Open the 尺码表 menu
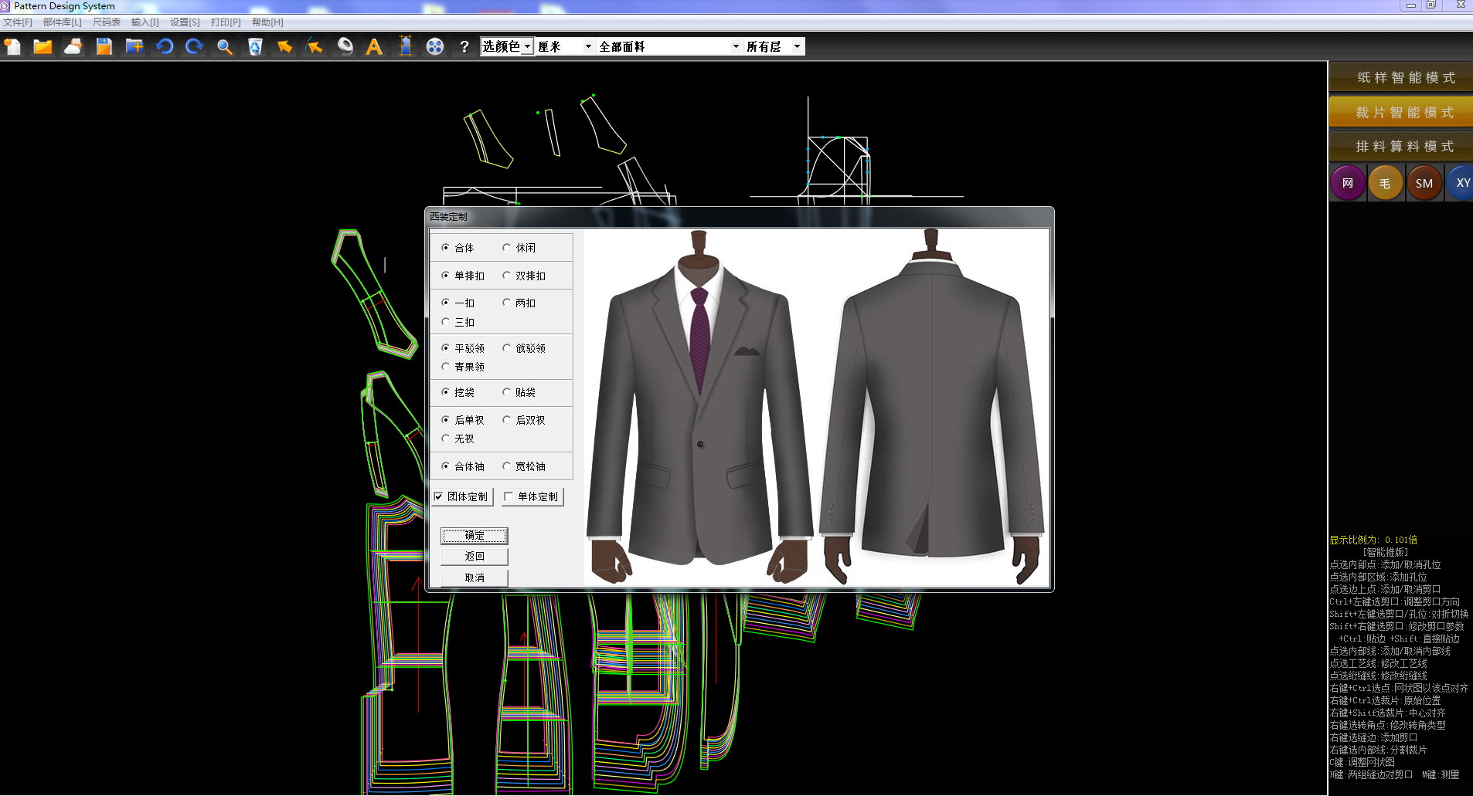 pyautogui.click(x=107, y=22)
